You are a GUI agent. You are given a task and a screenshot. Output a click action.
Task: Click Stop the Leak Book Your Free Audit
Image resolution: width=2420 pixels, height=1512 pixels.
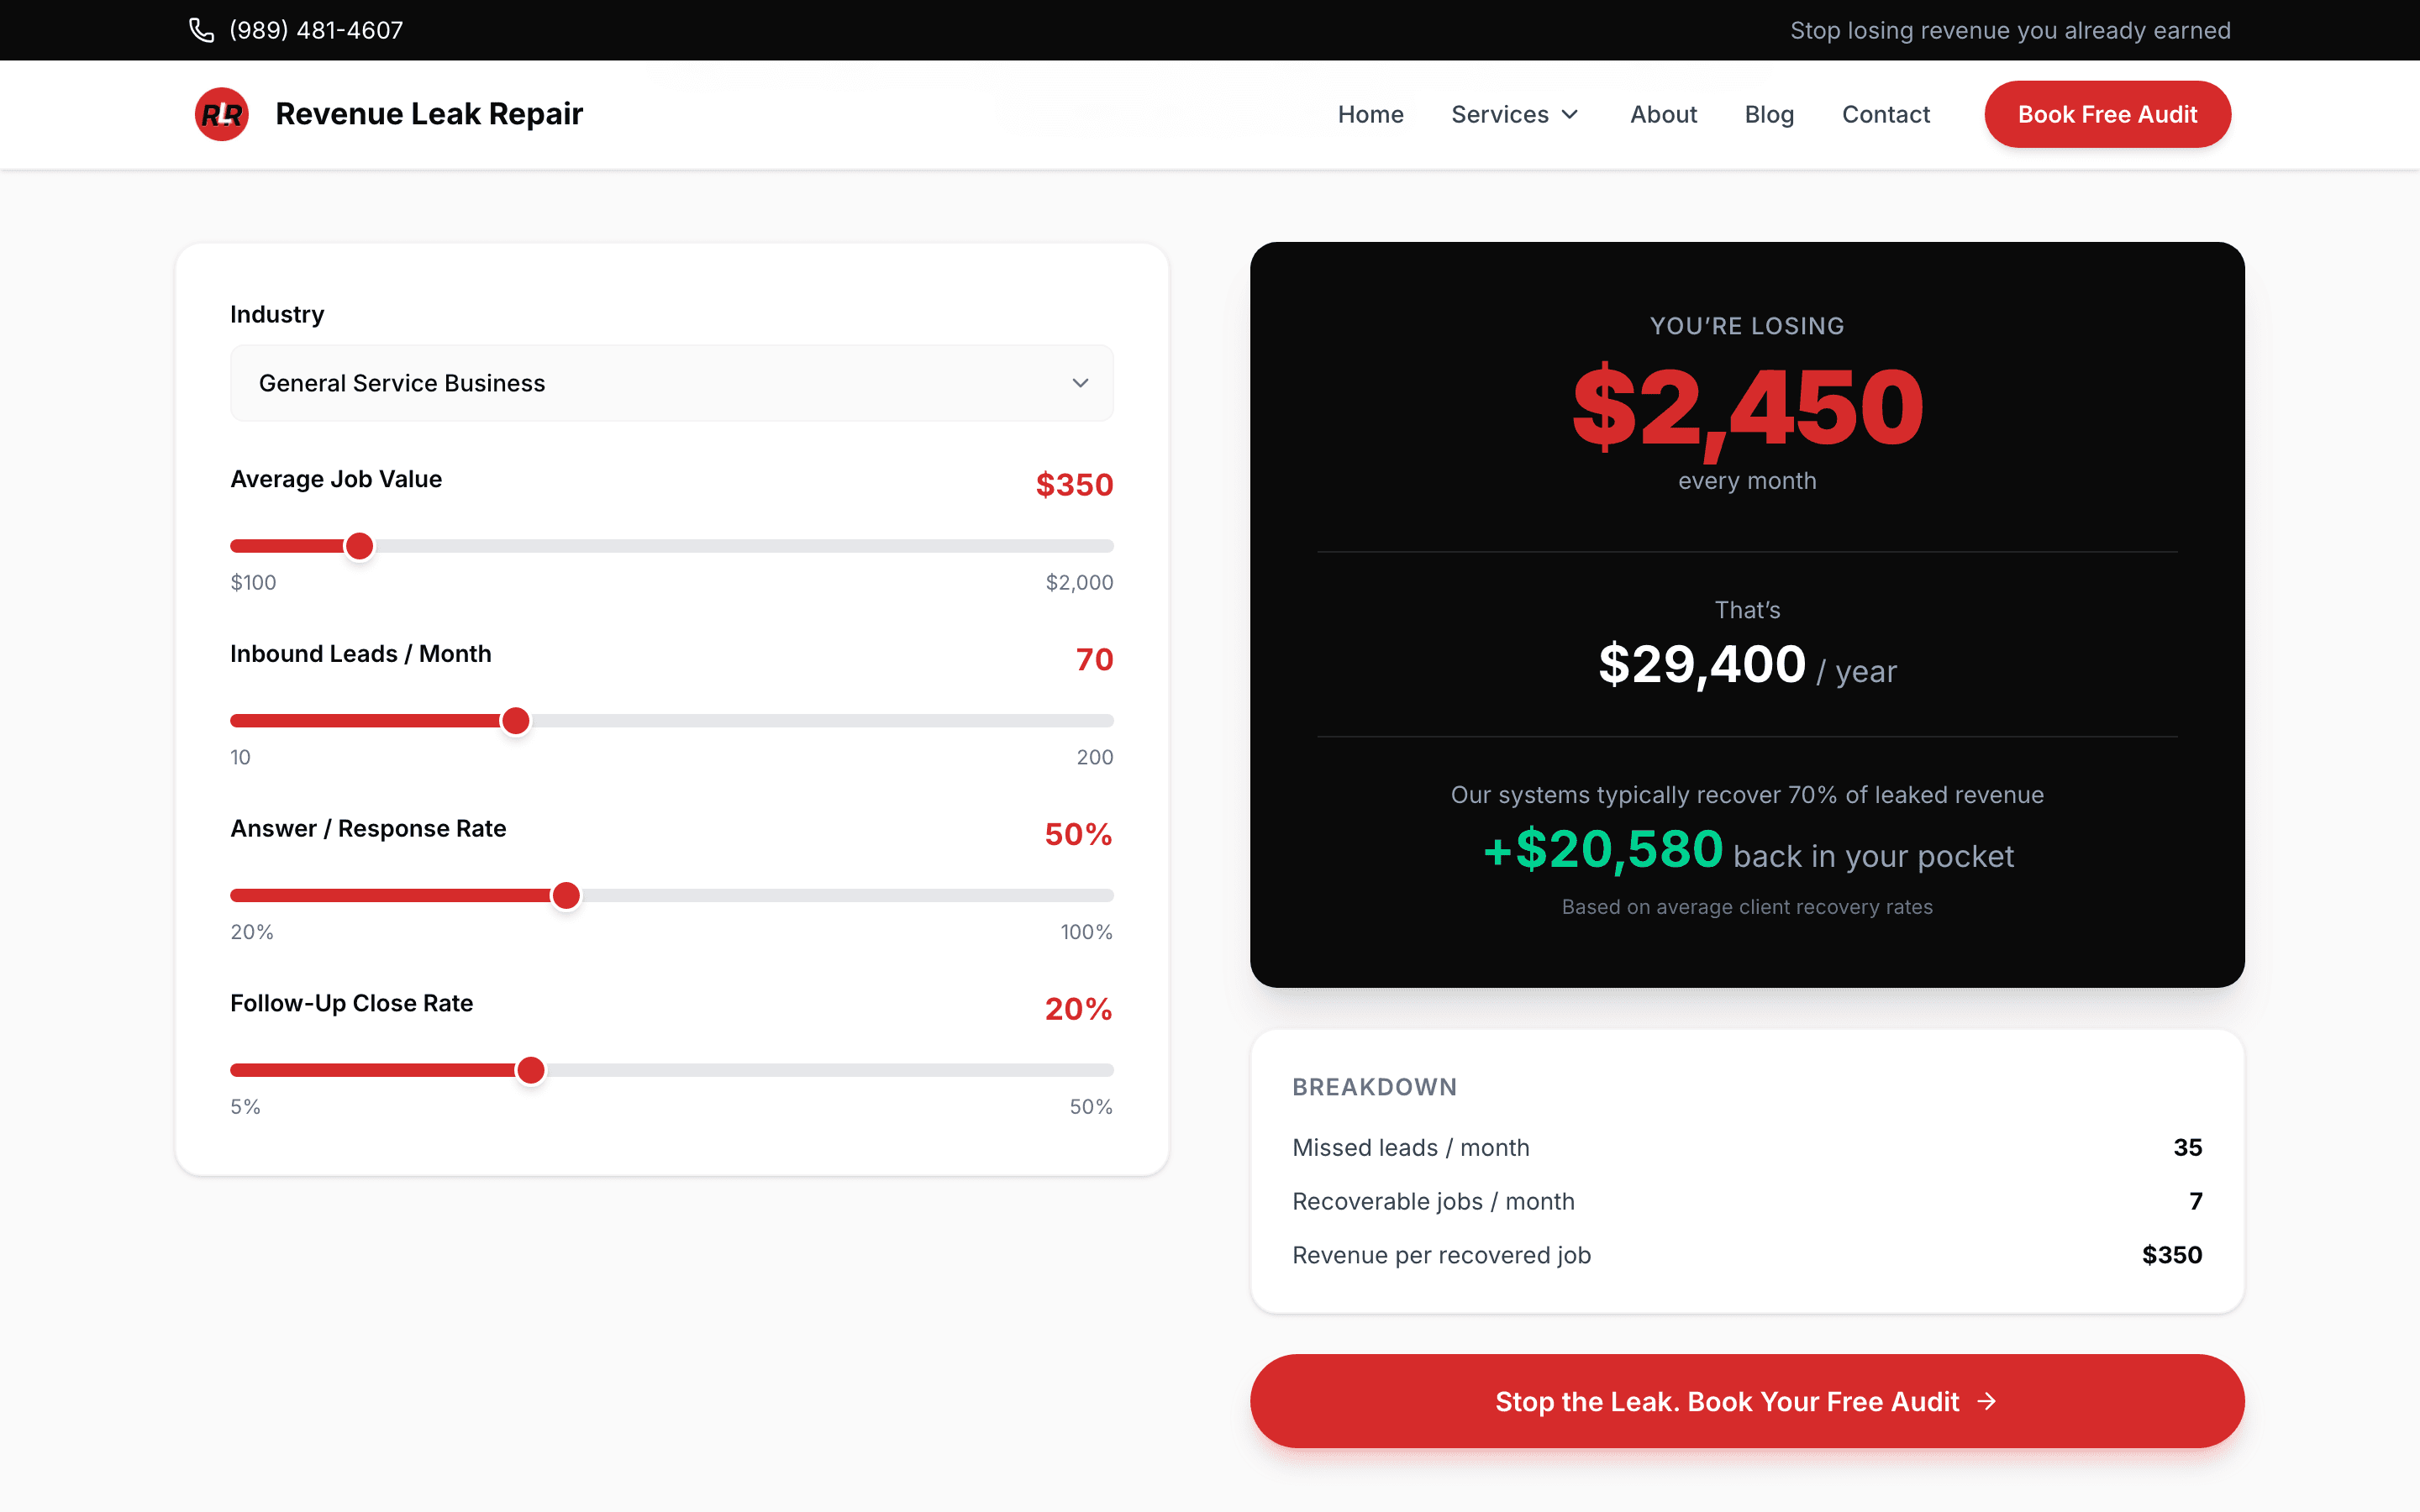(x=1746, y=1401)
